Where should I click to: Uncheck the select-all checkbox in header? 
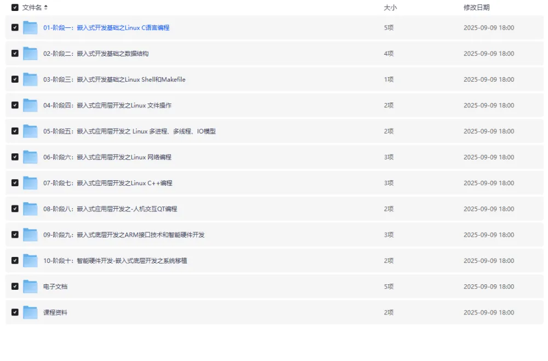pyautogui.click(x=15, y=8)
